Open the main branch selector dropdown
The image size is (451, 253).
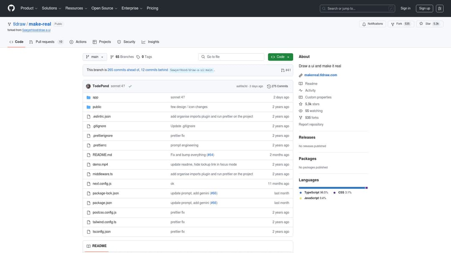tap(95, 57)
